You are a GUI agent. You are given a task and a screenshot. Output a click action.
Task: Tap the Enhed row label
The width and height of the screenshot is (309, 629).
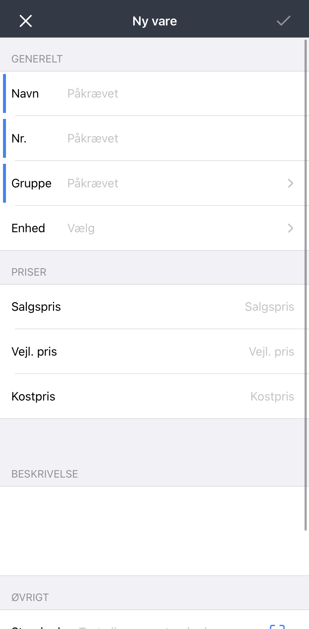pyautogui.click(x=28, y=228)
